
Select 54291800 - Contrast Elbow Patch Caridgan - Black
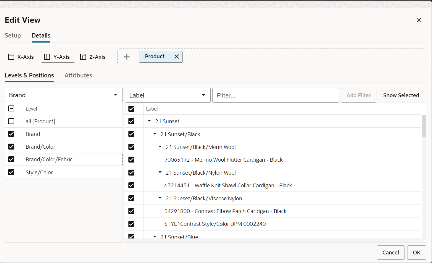coord(225,211)
